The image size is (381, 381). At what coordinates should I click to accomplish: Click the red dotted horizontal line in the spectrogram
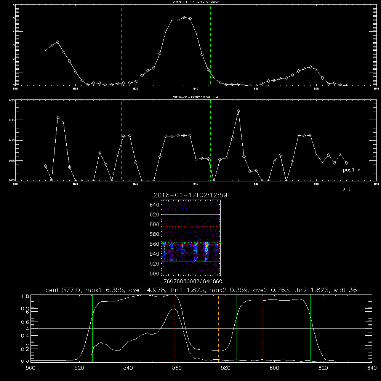(191, 227)
